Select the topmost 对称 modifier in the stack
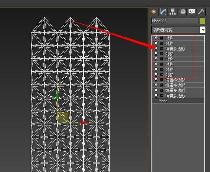 click(x=169, y=38)
